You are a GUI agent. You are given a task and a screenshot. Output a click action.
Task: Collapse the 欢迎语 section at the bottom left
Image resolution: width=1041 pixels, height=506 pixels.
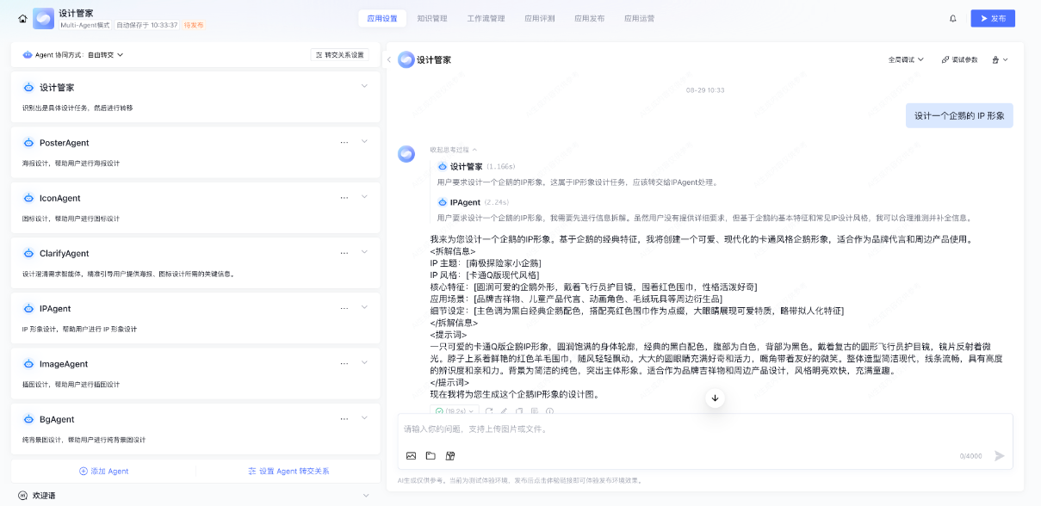tap(365, 495)
